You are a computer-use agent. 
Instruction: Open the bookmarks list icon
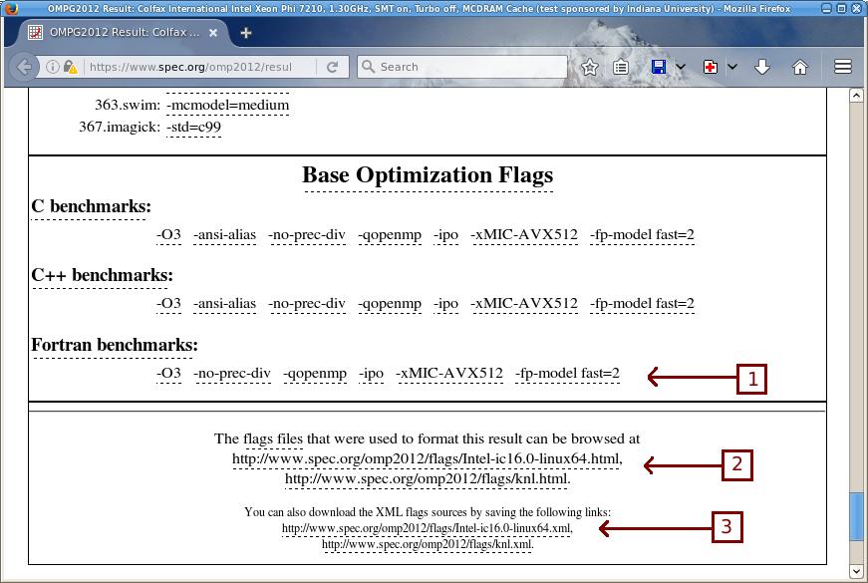point(620,67)
